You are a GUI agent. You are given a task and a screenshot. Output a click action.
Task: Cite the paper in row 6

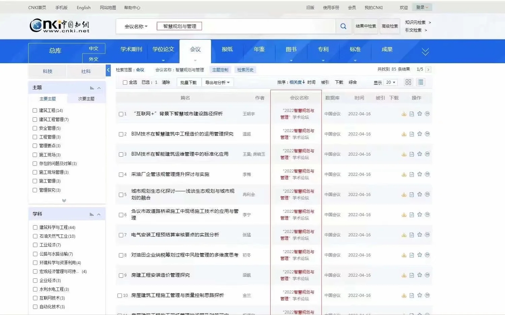coord(427,214)
